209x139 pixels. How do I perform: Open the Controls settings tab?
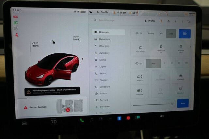coord(108,32)
